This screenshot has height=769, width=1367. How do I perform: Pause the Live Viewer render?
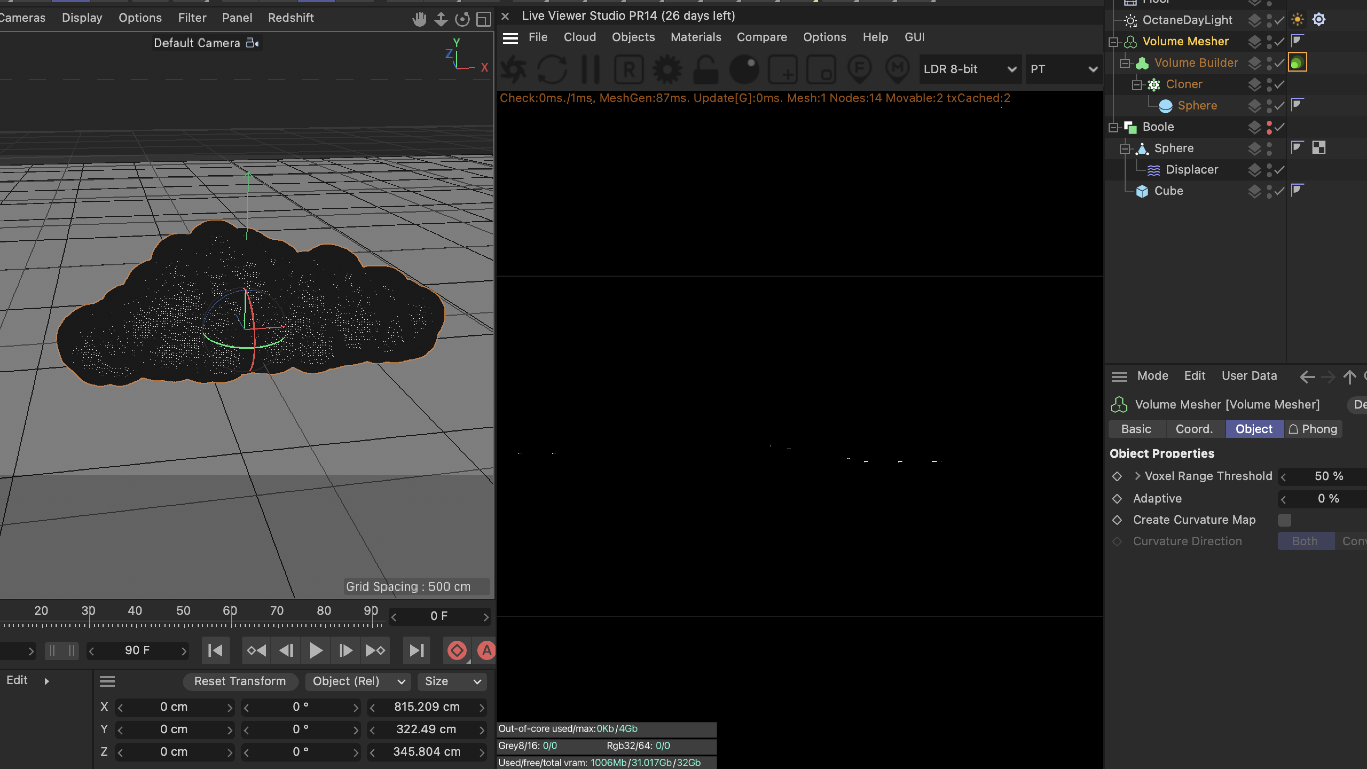591,69
